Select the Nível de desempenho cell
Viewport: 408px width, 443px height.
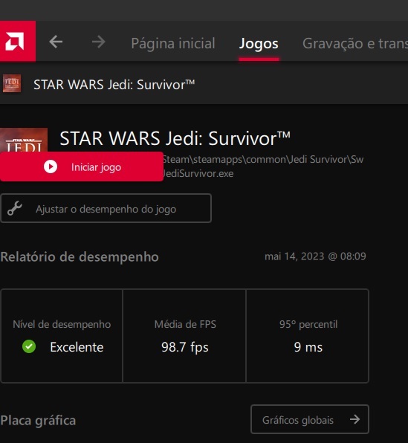[62, 336]
